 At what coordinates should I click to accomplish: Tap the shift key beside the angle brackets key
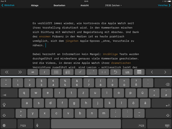(x=7, y=113)
